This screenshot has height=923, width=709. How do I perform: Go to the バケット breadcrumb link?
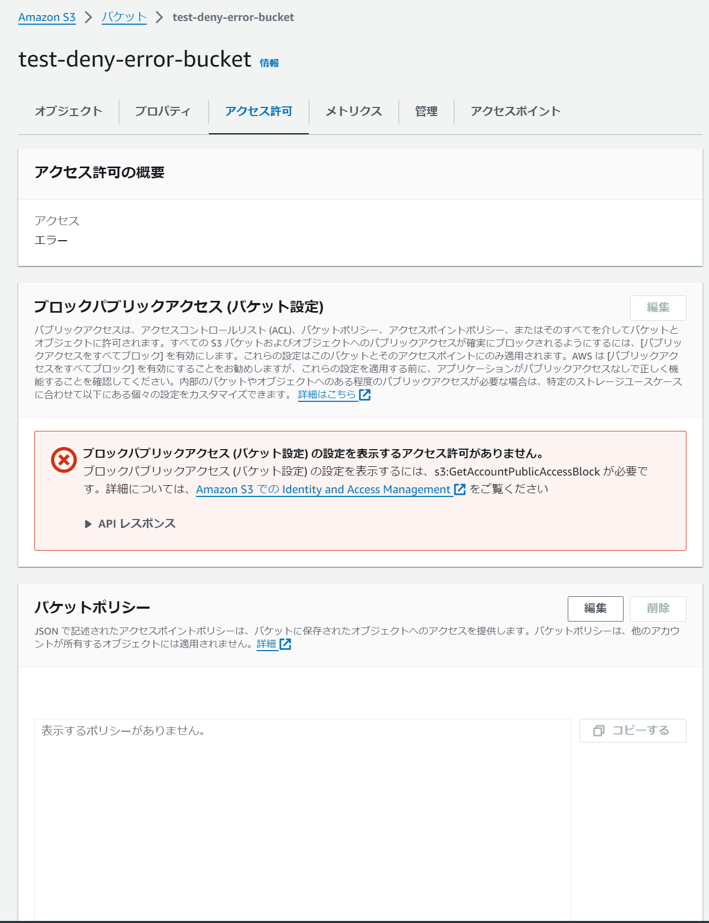[124, 17]
